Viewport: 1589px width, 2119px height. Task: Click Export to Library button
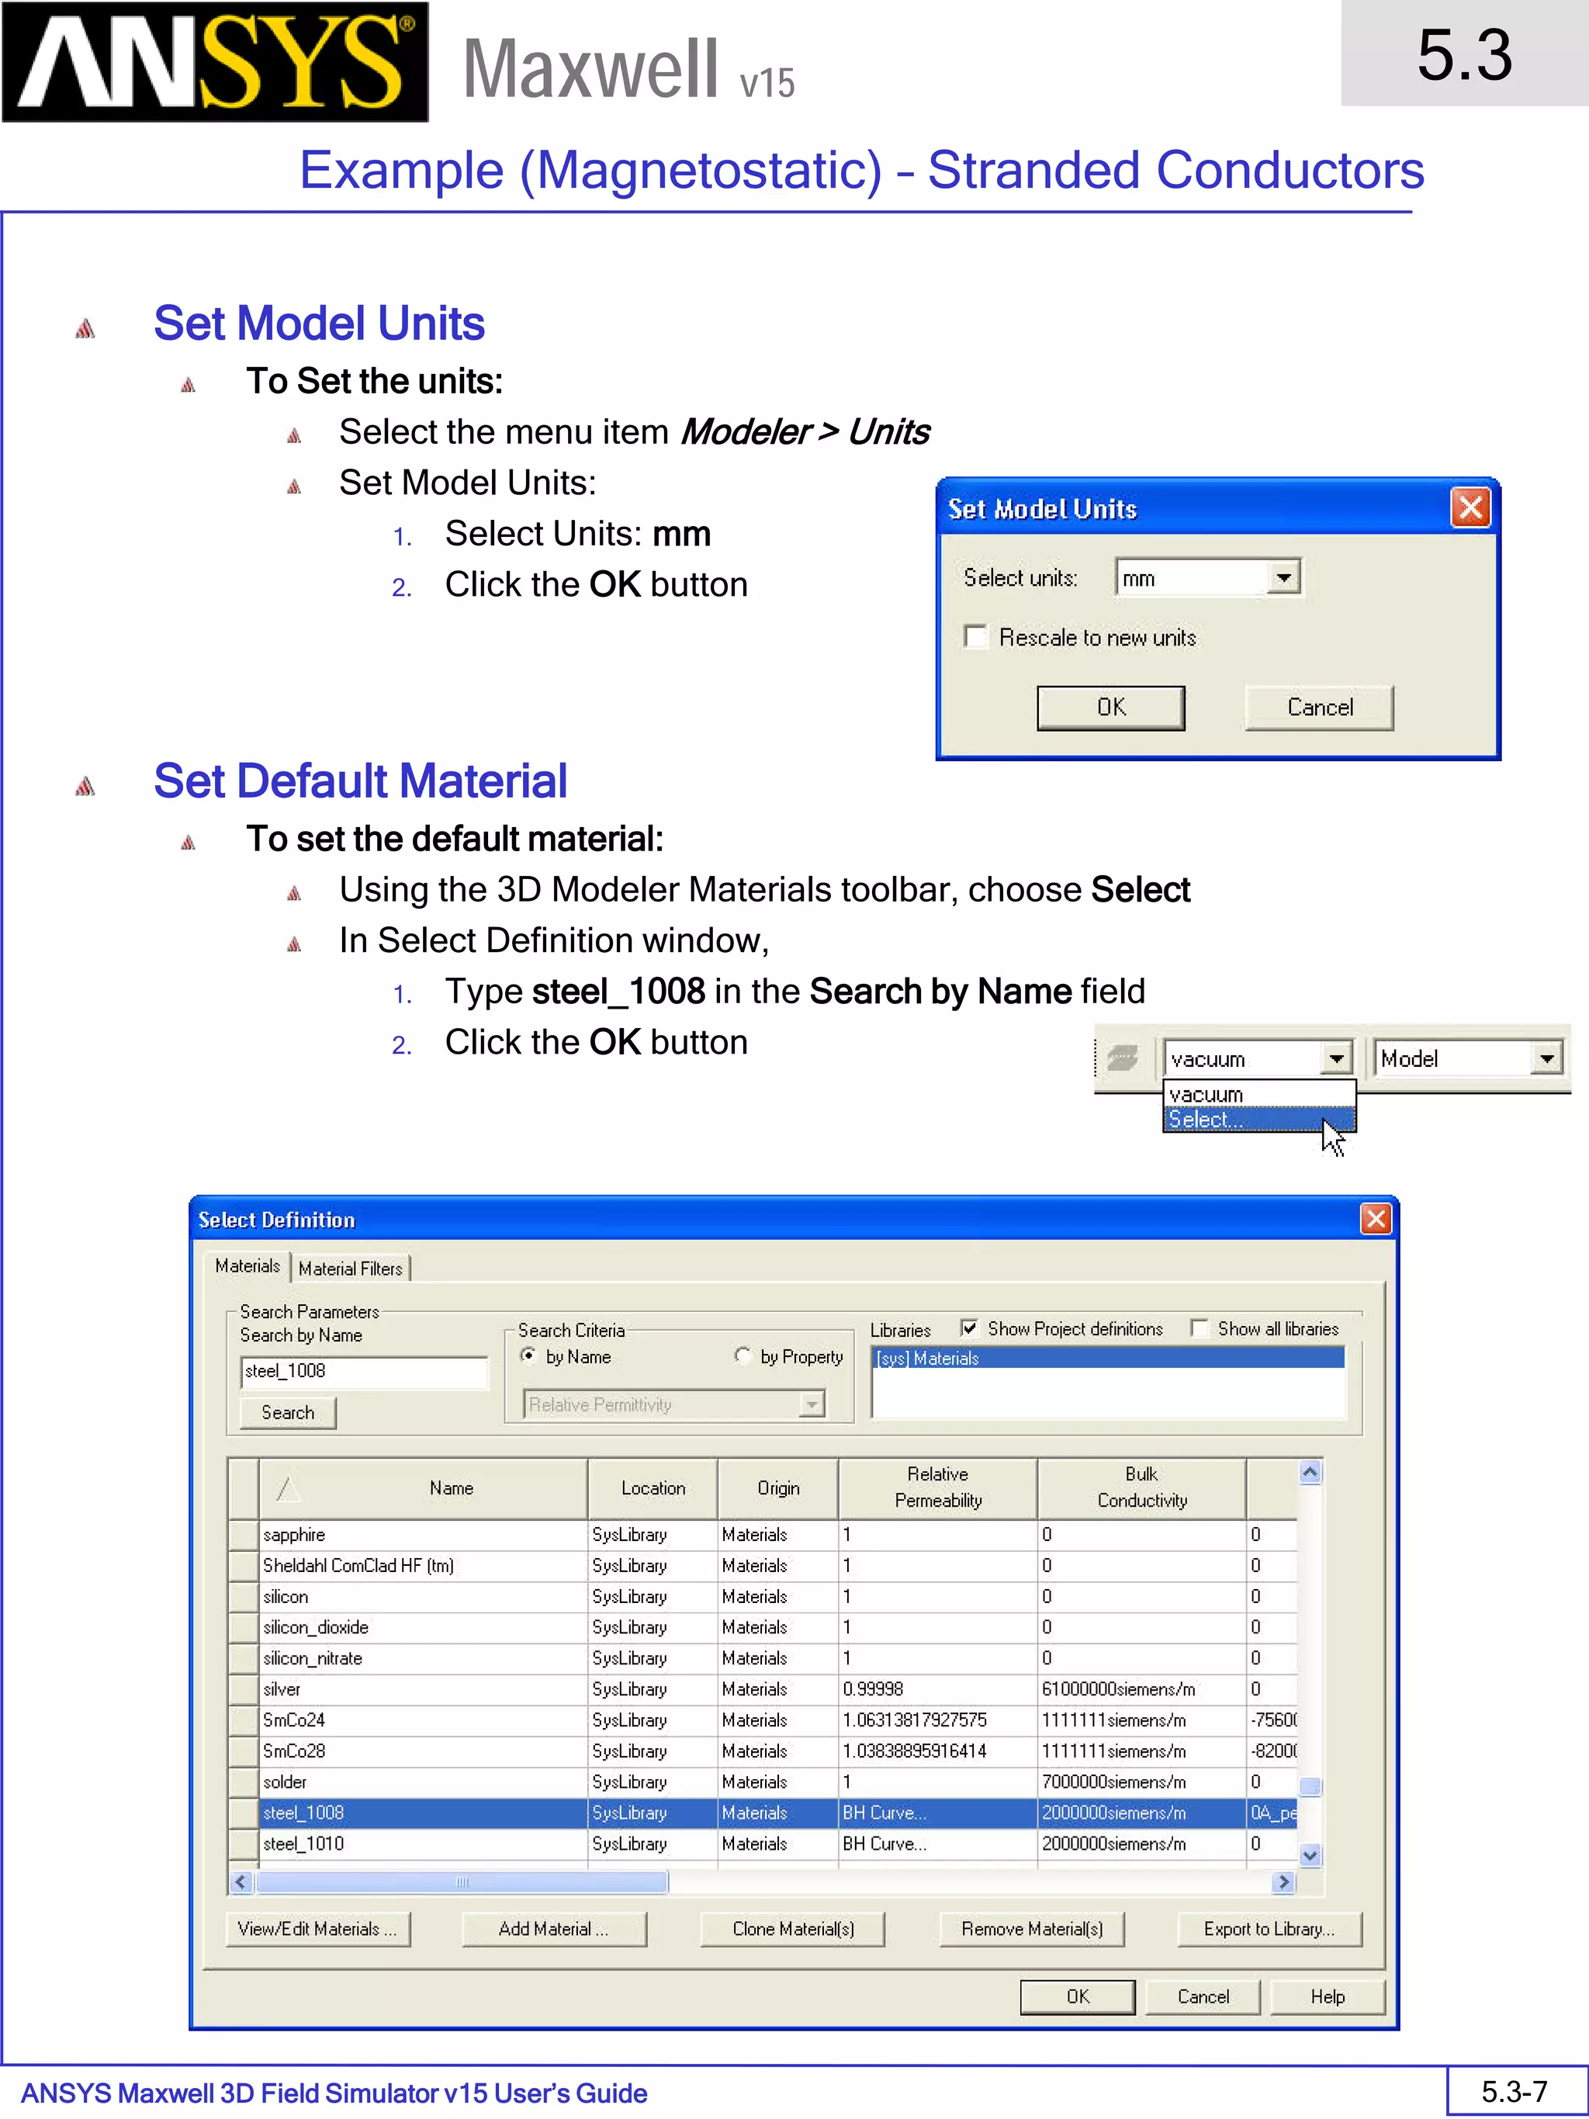[1269, 1928]
